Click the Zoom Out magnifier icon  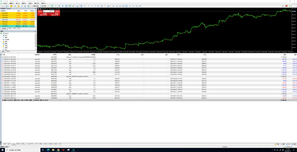[63, 6]
